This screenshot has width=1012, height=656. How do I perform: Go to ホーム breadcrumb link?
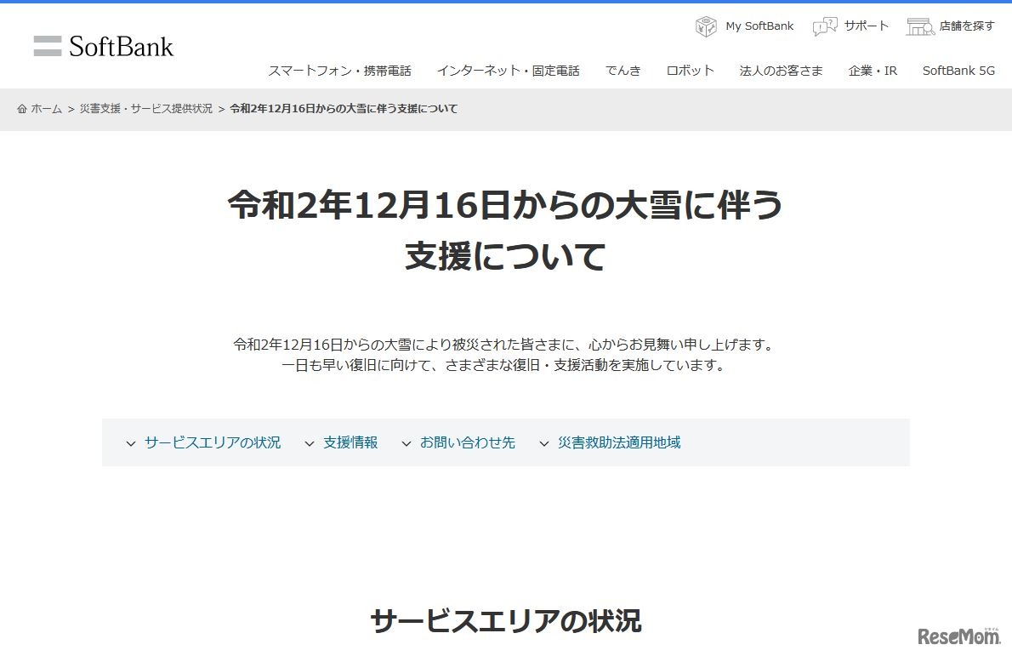pos(47,108)
